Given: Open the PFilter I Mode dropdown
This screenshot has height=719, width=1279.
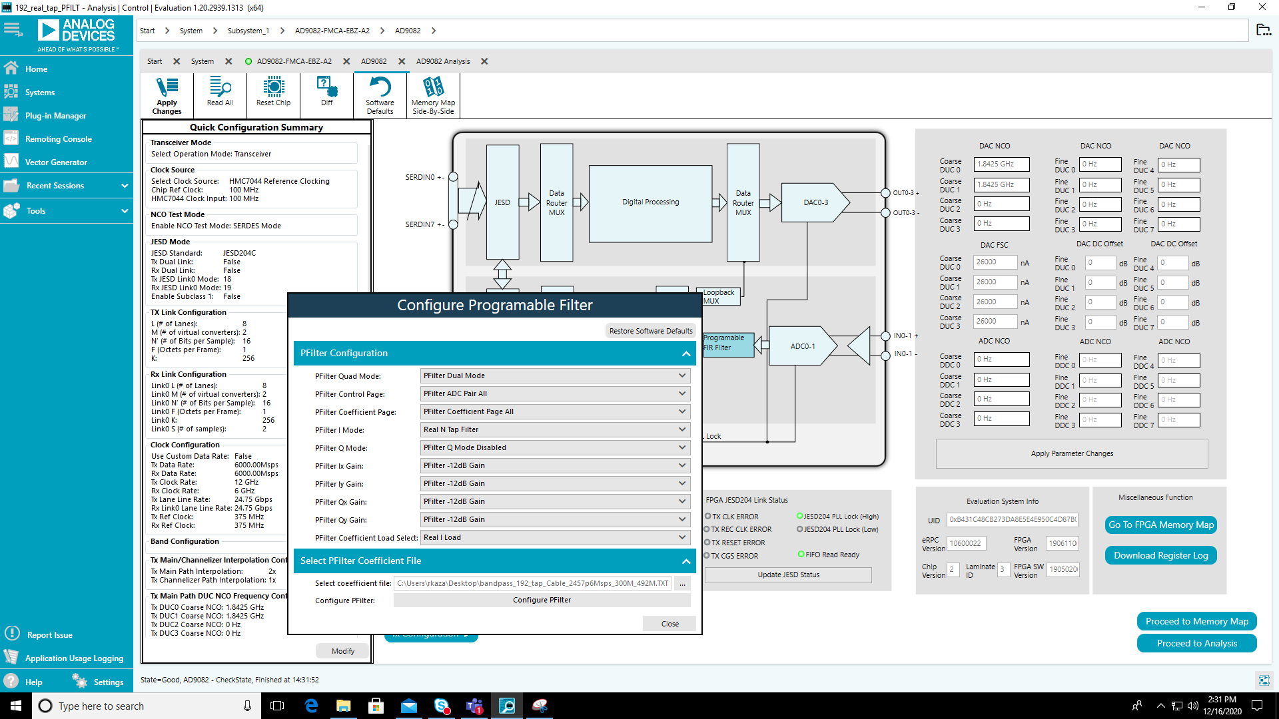Looking at the screenshot, I should [x=555, y=429].
